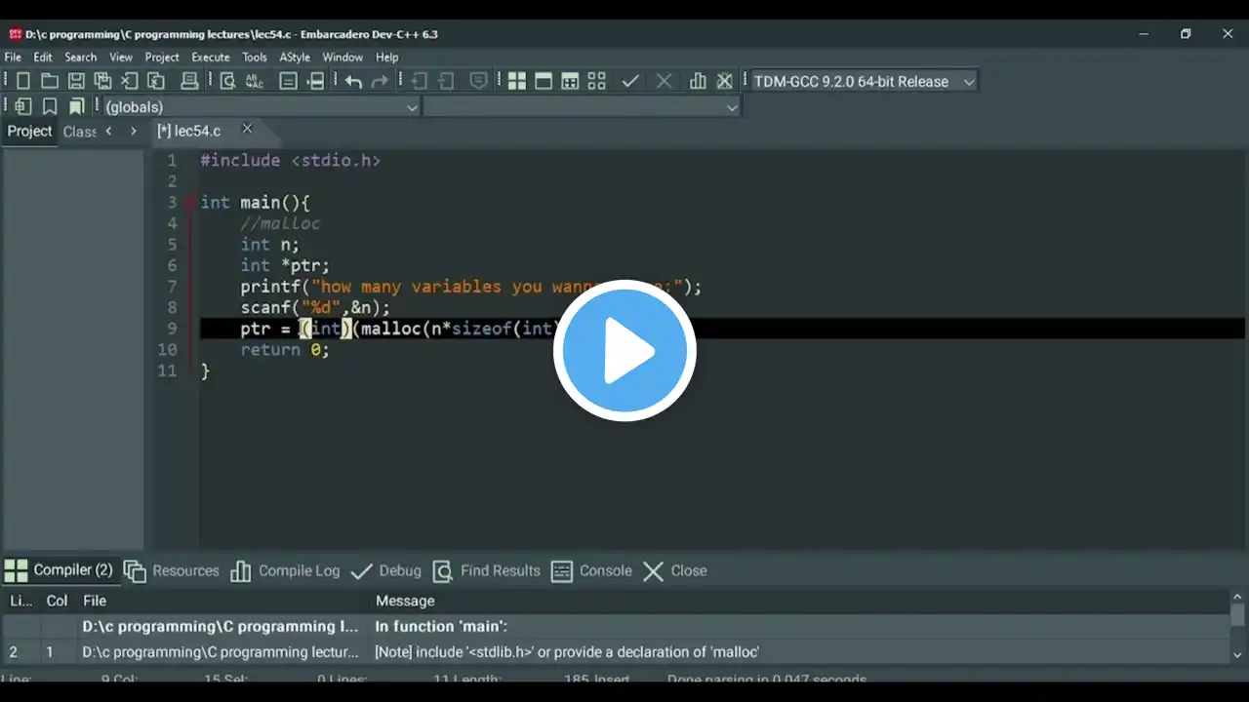1249x702 pixels.
Task: Open the File menu
Action: click(x=13, y=58)
